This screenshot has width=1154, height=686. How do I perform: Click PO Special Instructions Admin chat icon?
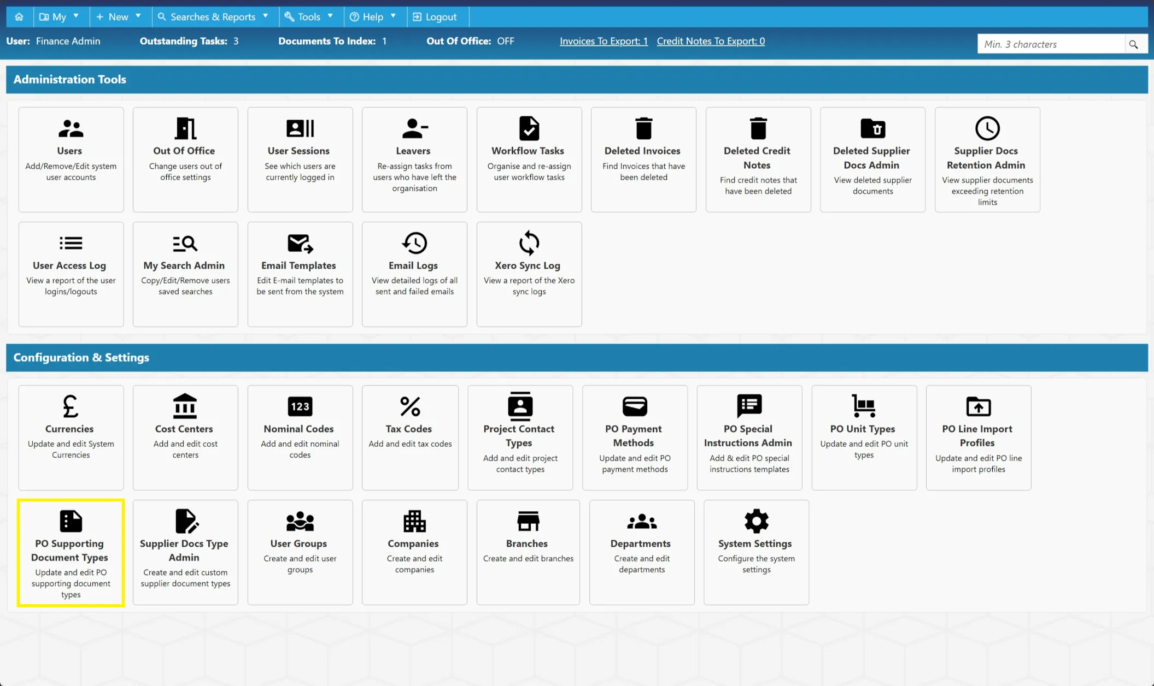click(749, 406)
